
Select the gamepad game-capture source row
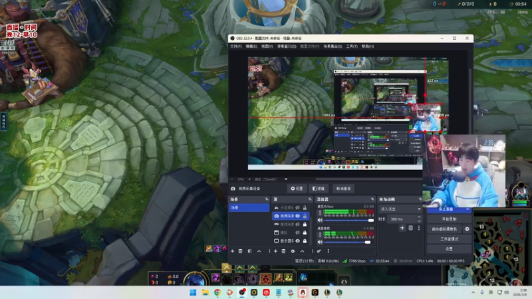[291, 225]
